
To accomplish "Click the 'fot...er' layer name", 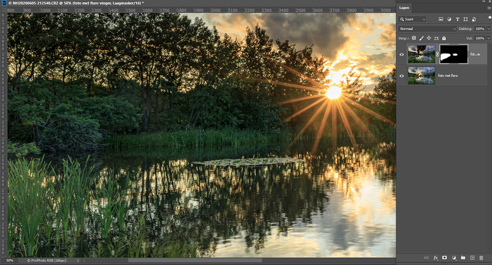I will tap(475, 54).
